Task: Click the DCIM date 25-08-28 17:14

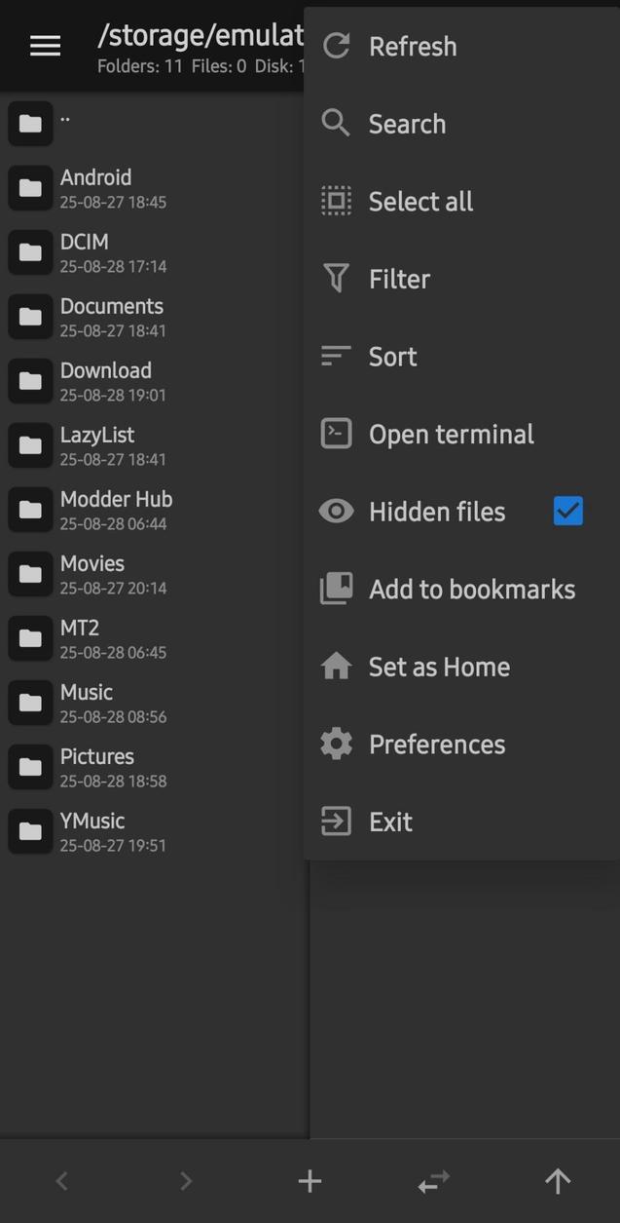Action: (x=113, y=267)
